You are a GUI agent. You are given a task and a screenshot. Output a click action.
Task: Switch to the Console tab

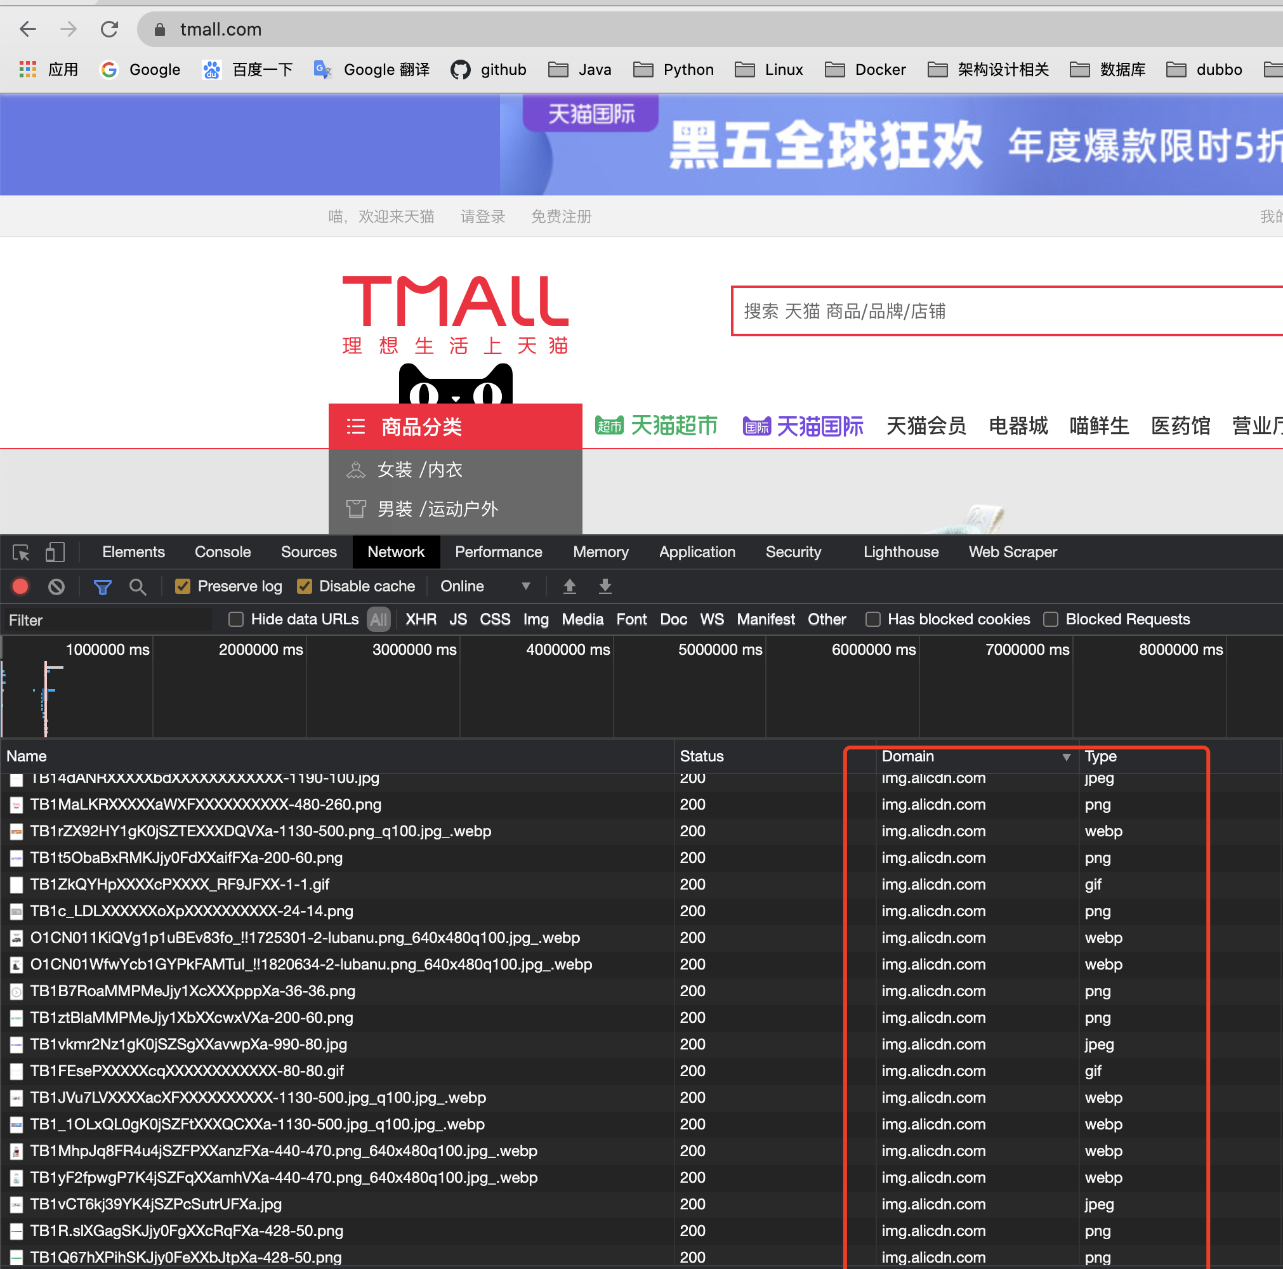click(223, 553)
